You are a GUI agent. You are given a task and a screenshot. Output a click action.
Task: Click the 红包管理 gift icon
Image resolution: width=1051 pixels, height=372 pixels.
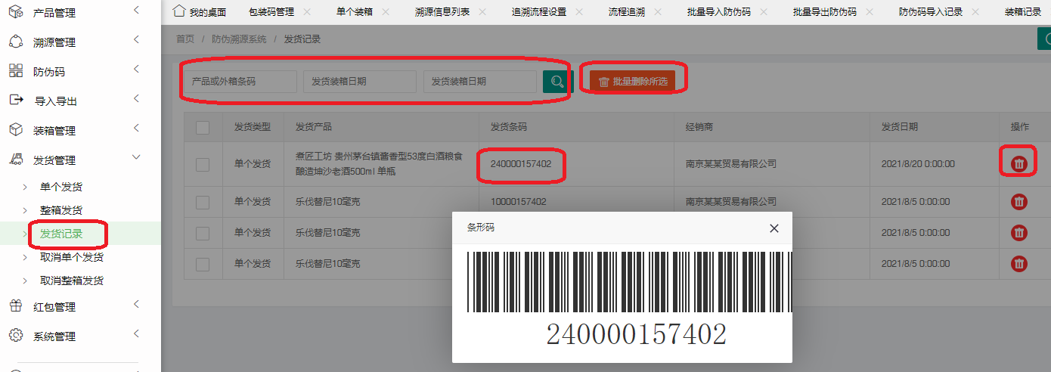[16, 306]
